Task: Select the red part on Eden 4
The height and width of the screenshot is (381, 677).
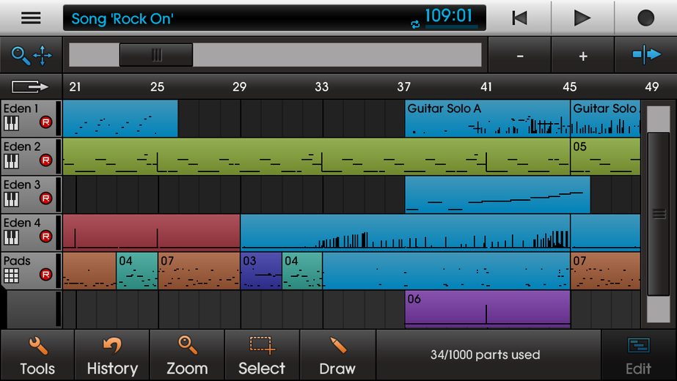Action: [151, 232]
